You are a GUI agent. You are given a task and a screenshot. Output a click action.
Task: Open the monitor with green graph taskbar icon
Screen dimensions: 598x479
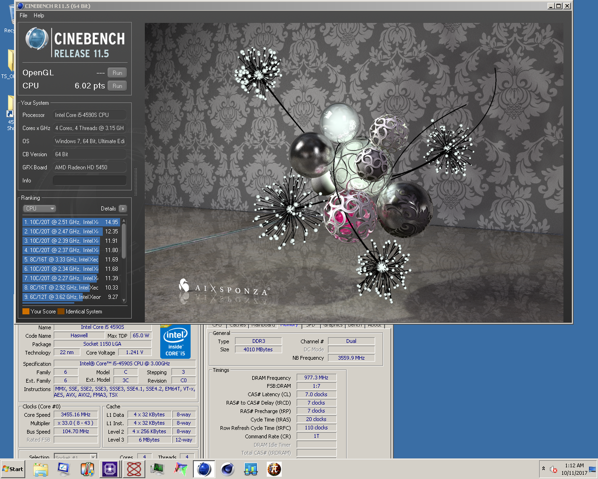pyautogui.click(x=157, y=469)
